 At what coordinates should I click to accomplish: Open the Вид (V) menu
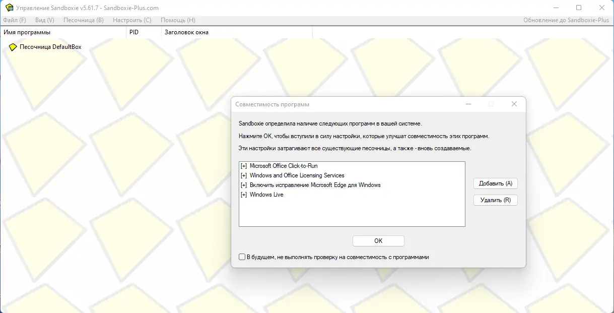tap(45, 20)
